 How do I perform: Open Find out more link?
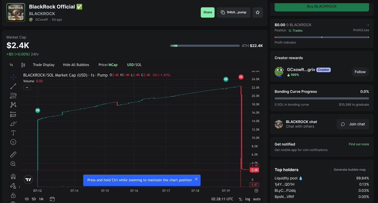coord(359,144)
